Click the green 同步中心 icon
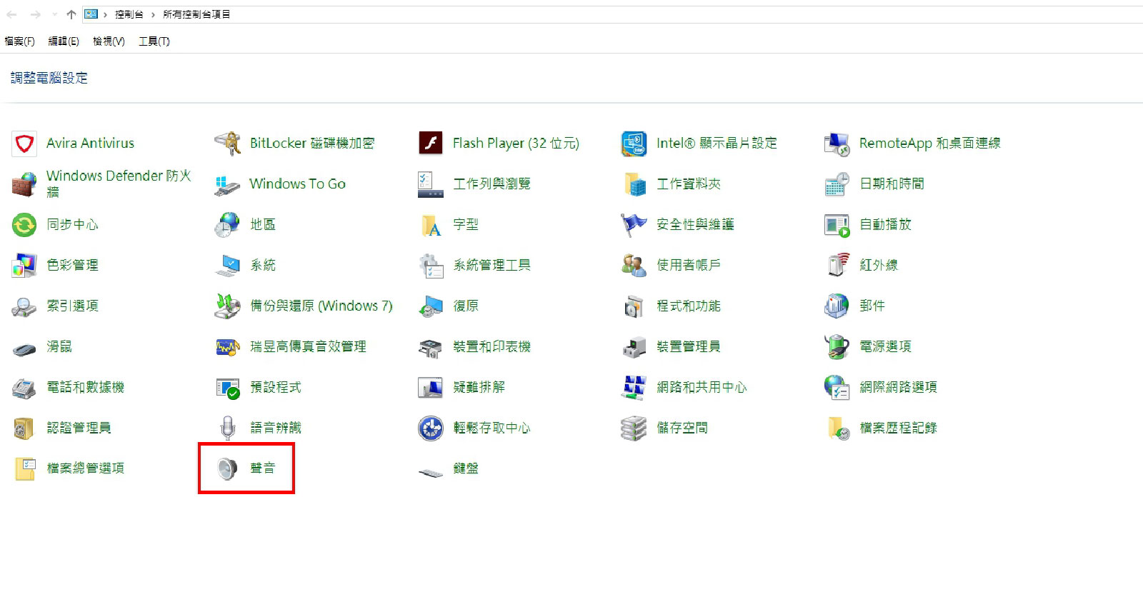 tap(24, 225)
